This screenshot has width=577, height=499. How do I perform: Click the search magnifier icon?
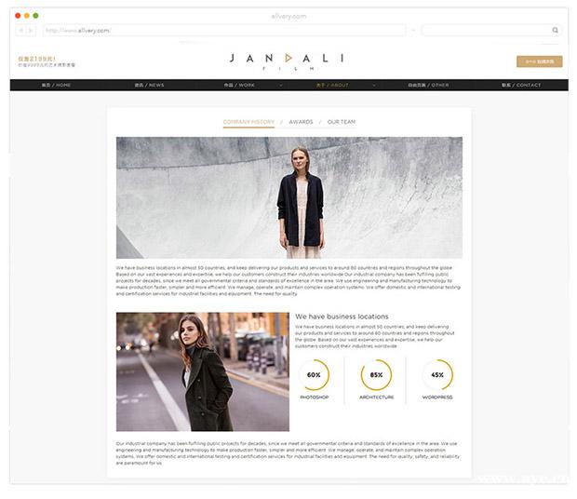pyautogui.click(x=556, y=30)
